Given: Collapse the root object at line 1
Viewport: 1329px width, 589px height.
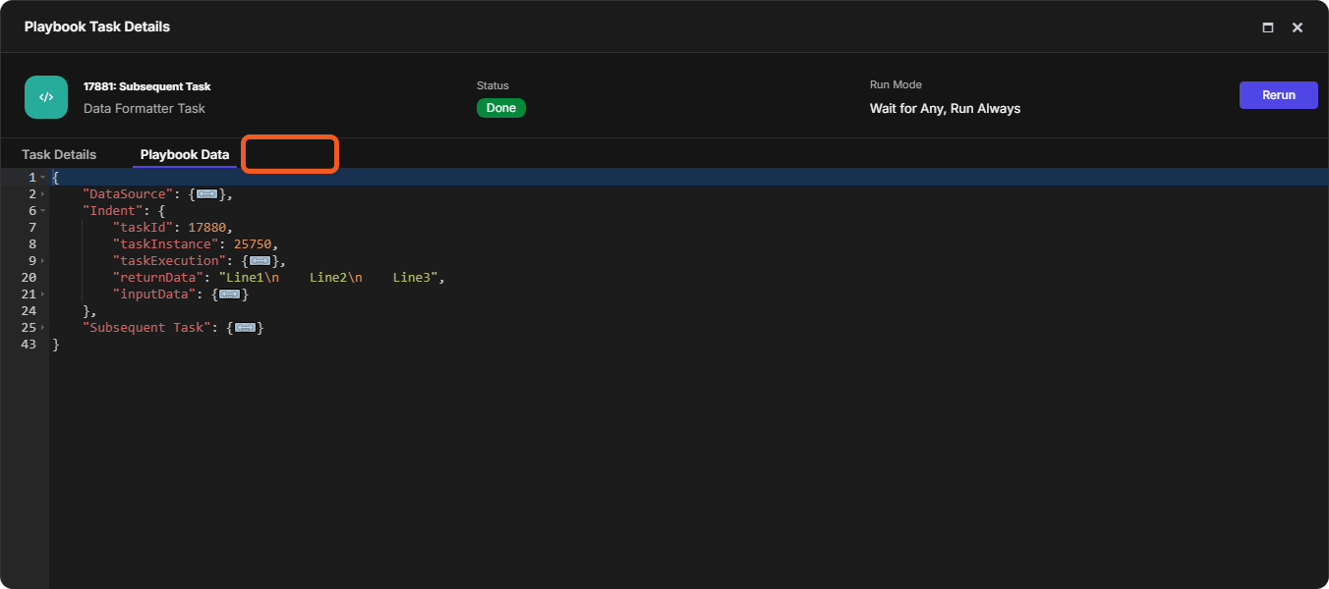Looking at the screenshot, I should point(43,178).
